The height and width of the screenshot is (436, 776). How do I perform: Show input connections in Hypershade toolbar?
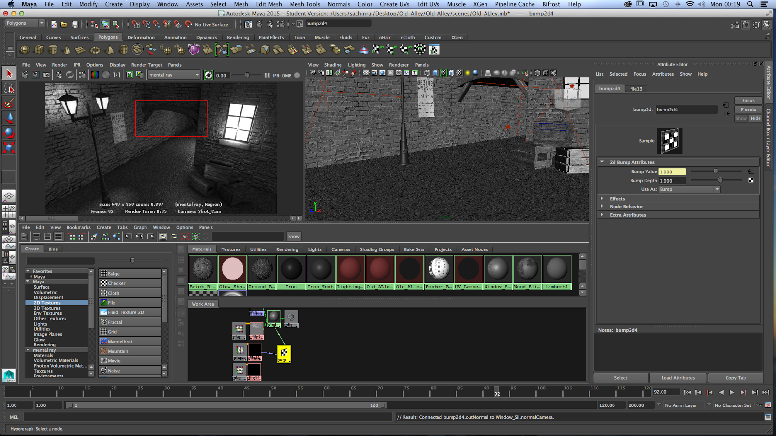[x=129, y=236]
